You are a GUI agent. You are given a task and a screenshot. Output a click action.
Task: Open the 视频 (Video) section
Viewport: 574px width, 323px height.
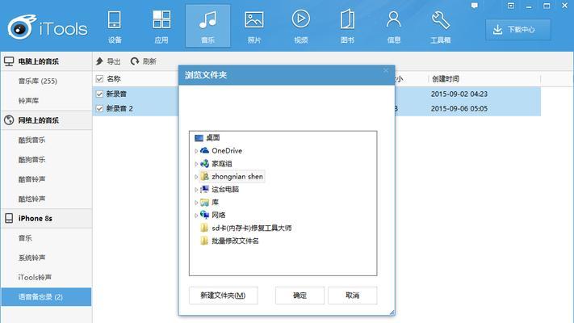(x=301, y=27)
